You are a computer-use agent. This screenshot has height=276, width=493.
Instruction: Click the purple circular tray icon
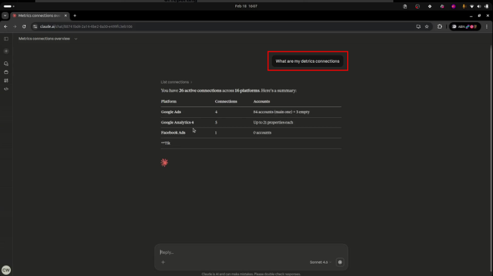click(x=453, y=6)
